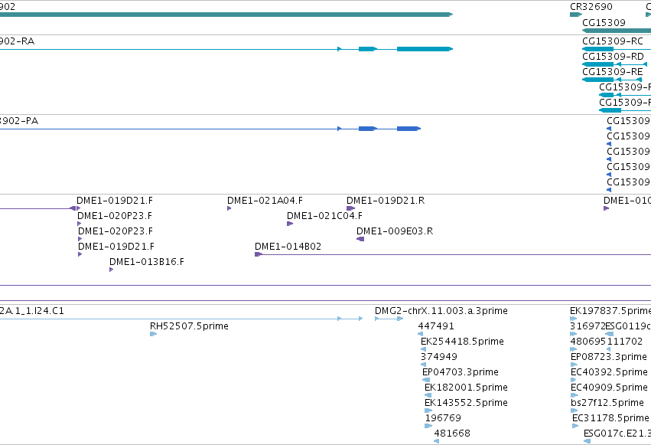Select bs27f12.5prime feature
Screen dimensions: 651x445
click(x=607, y=403)
